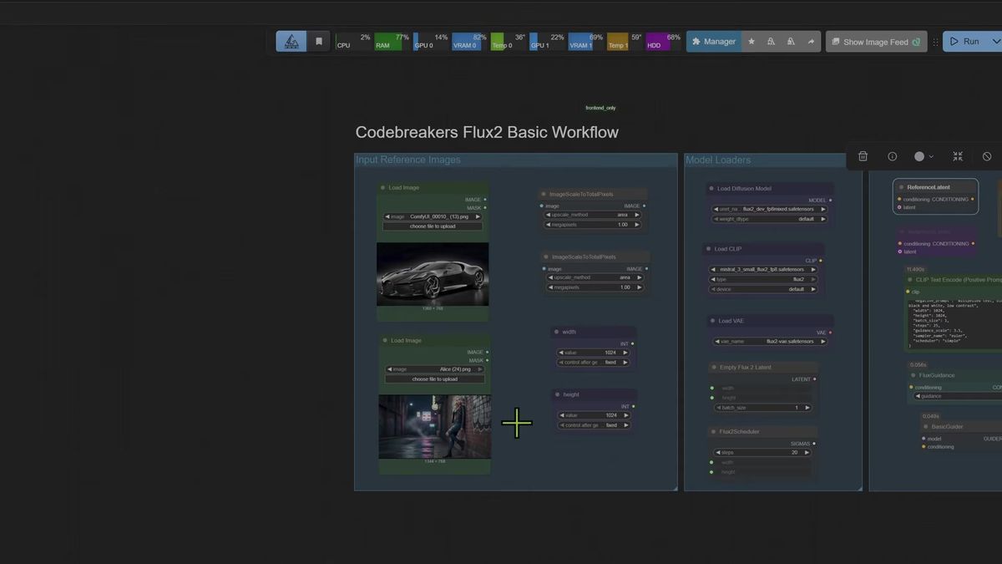The image size is (1002, 564).
Task: Click the frontend_only label
Action: tap(600, 108)
